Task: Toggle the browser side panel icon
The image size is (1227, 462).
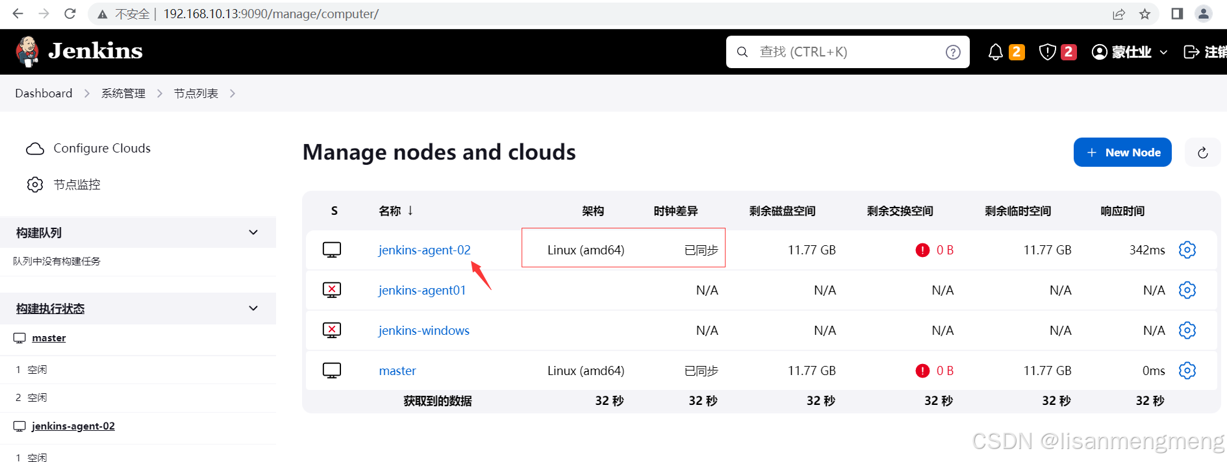Action: coord(1177,14)
